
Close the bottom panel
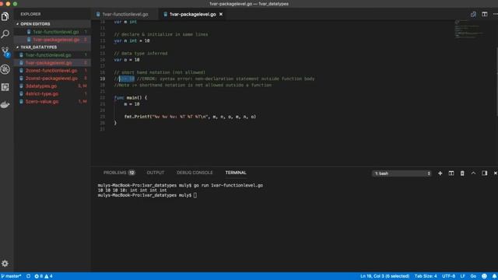click(x=495, y=173)
